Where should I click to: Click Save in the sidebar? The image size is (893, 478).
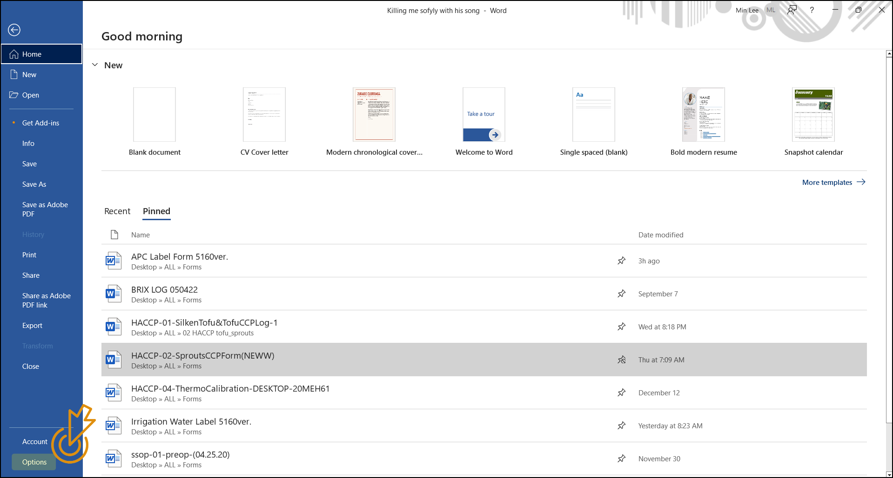coord(41,164)
